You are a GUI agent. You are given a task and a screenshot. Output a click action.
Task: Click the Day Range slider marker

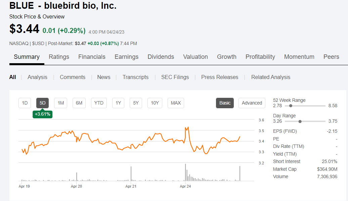[x=300, y=121]
